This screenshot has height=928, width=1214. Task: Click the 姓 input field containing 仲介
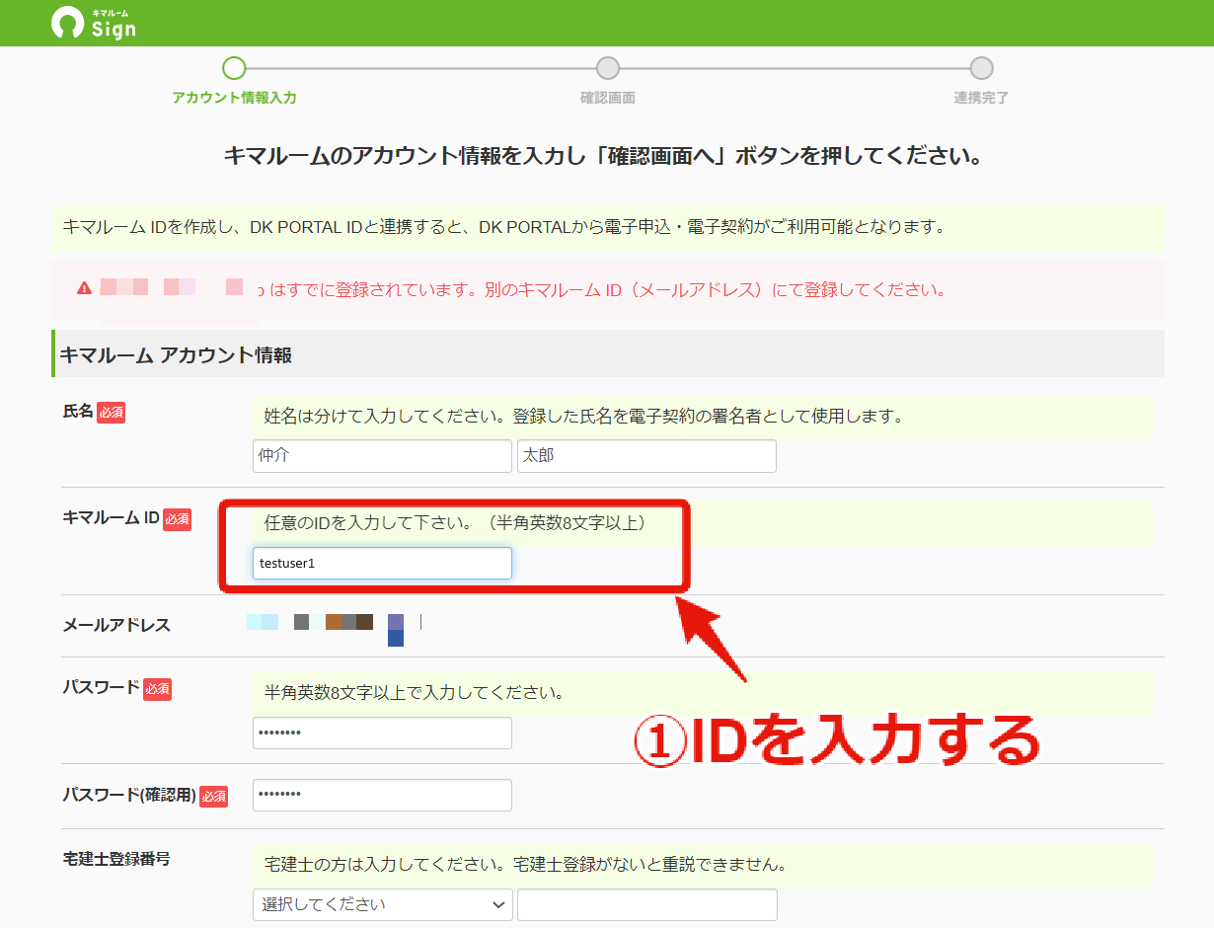tap(382, 456)
